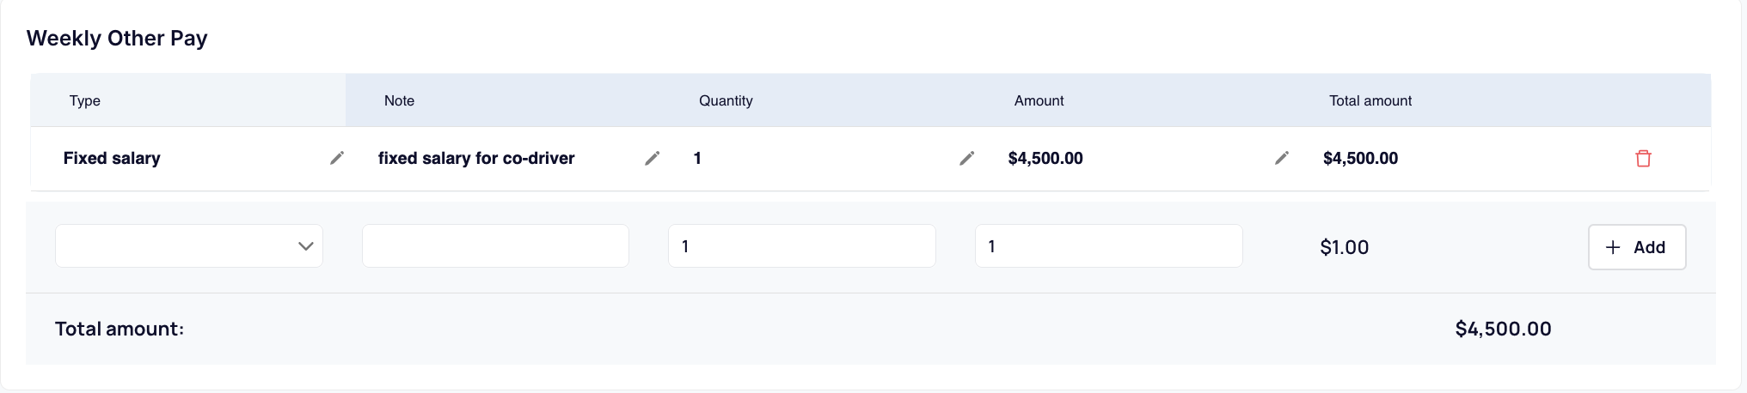This screenshot has width=1747, height=393.
Task: Click the pencil icon next to $4,500.00 amount
Action: 1282,158
